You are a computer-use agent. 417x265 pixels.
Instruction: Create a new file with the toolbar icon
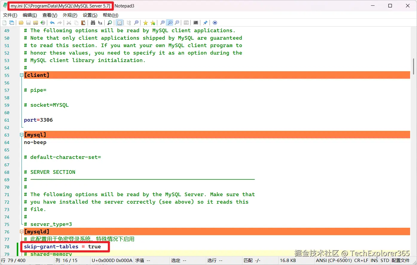pos(4,23)
